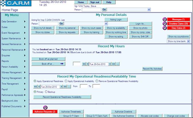193x118 pixels.
Task: Choose Remove Operational Readiness/Availability option
Action: 97,81
